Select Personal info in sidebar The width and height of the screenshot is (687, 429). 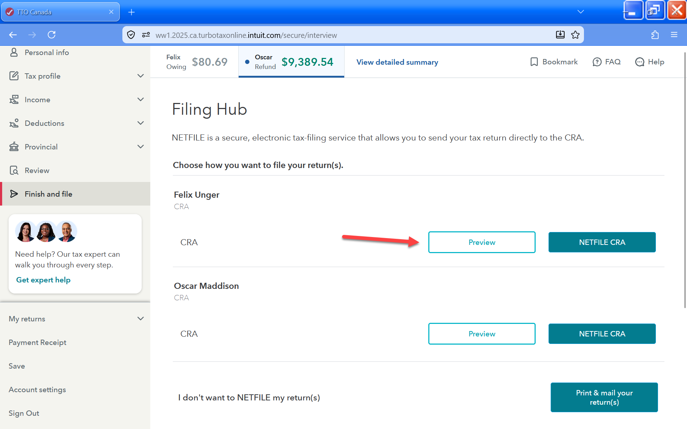(47, 53)
